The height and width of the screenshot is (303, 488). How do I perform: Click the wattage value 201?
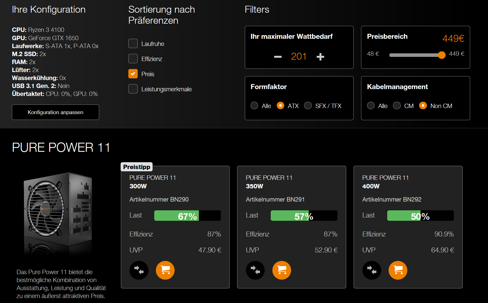tap(299, 56)
